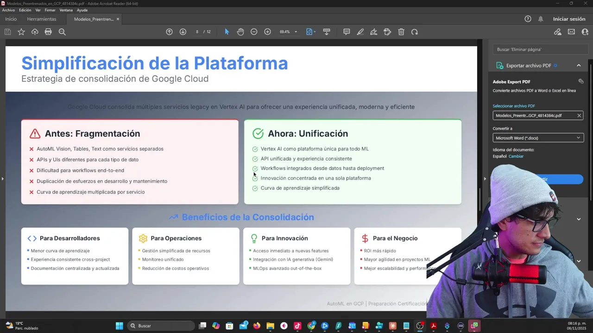Print the document using printer icon
Screen dimensions: 593x333
coord(48,32)
